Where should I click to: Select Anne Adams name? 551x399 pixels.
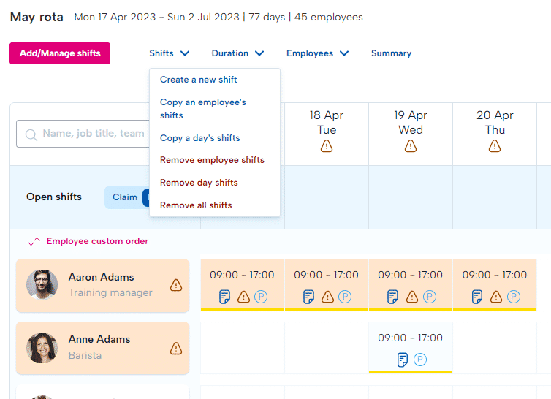(x=99, y=339)
